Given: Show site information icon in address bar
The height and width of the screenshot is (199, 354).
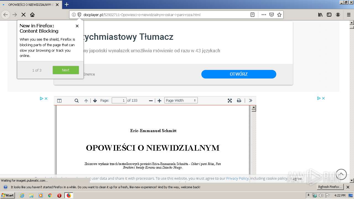Looking at the screenshot, I should pyautogui.click(x=74, y=15).
